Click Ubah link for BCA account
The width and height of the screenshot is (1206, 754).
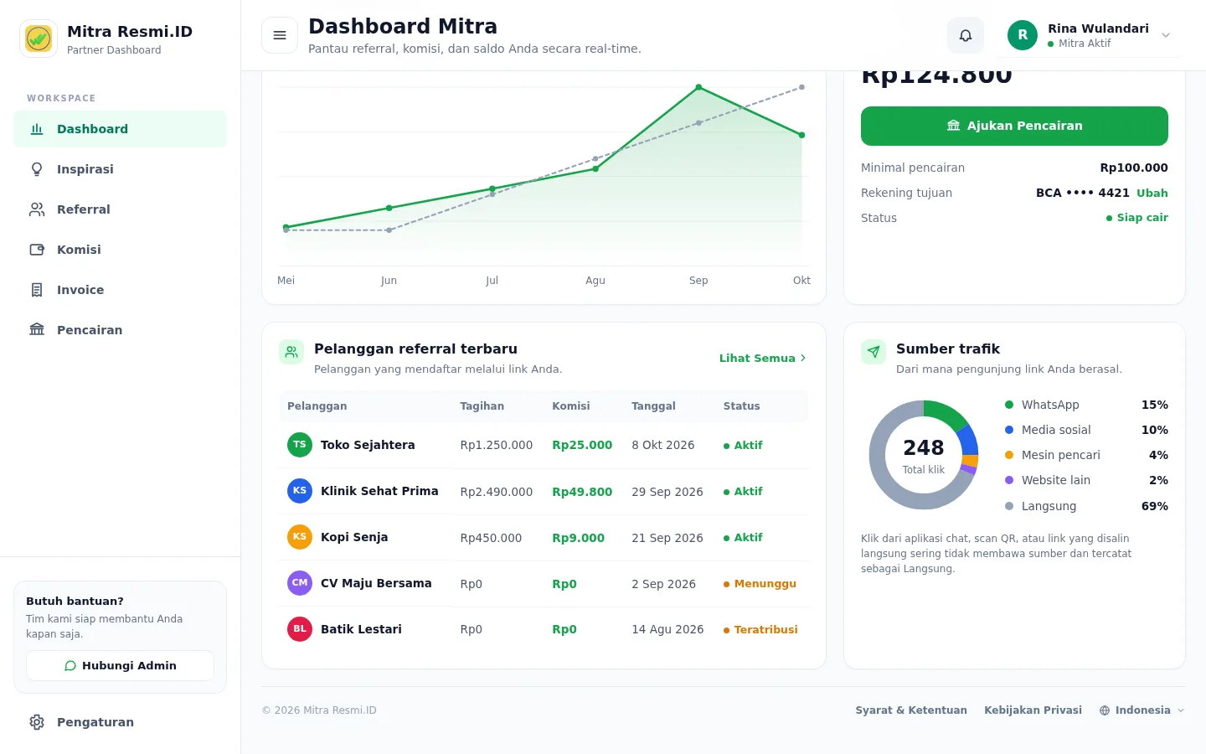(x=1152, y=193)
